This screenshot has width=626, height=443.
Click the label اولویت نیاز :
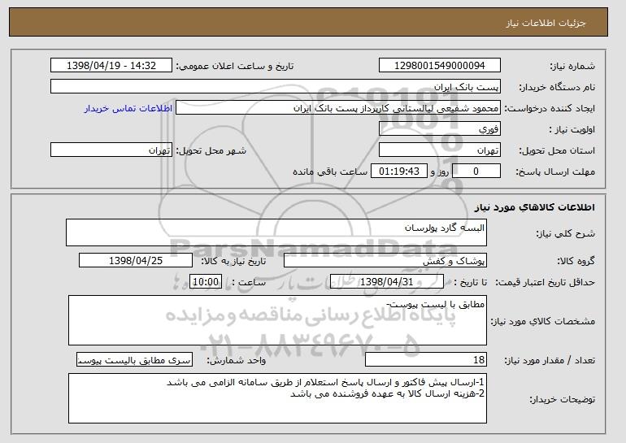(x=572, y=129)
